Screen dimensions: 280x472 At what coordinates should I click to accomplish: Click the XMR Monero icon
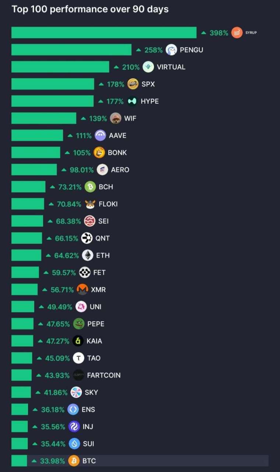coord(83,290)
